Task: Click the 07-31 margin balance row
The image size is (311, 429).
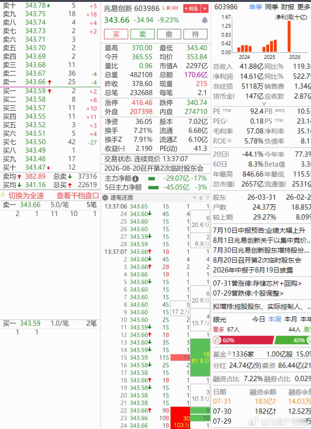Action: [262, 401]
